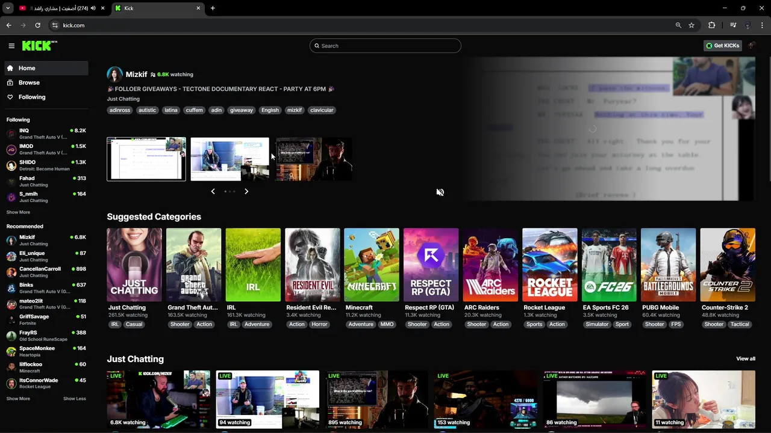Open the live stream with 11 watching

click(704, 399)
